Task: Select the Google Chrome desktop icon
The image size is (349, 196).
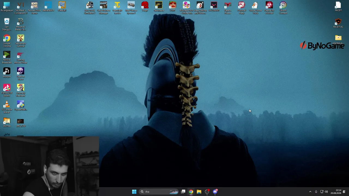Action: point(7,41)
